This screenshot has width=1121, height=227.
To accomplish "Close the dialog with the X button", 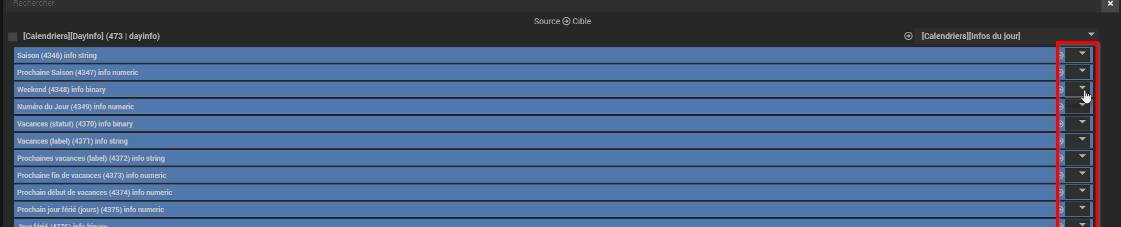I will click(1110, 4).
